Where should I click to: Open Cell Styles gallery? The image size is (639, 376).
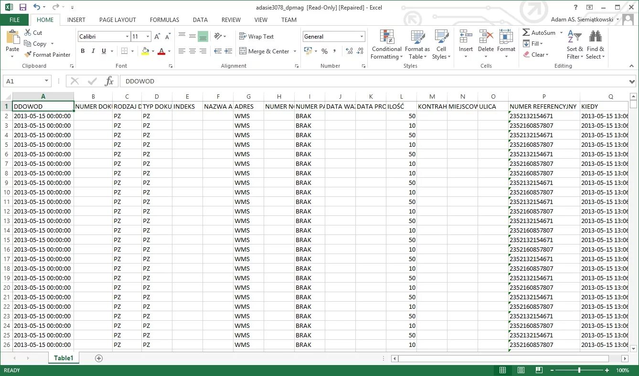pos(441,45)
